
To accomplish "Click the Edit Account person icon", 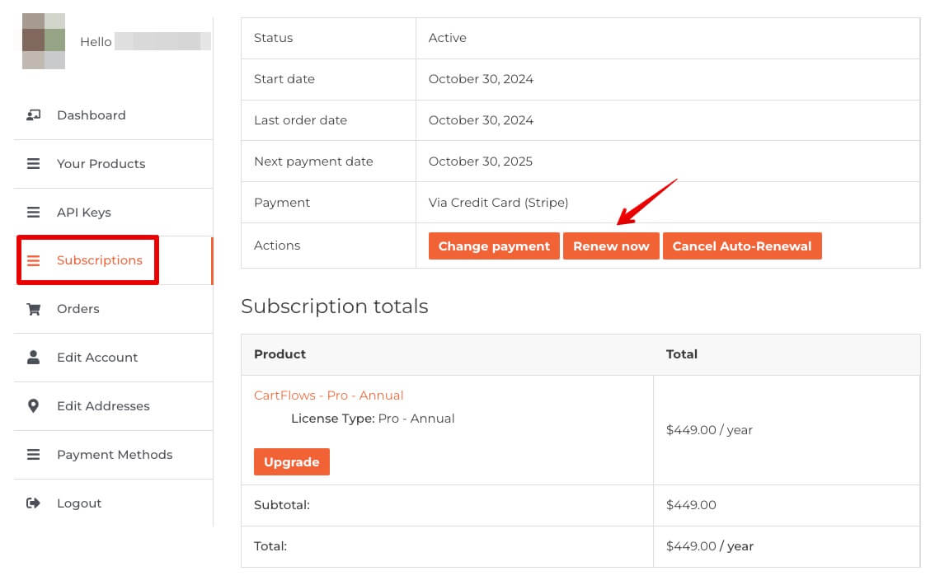I will coord(33,358).
